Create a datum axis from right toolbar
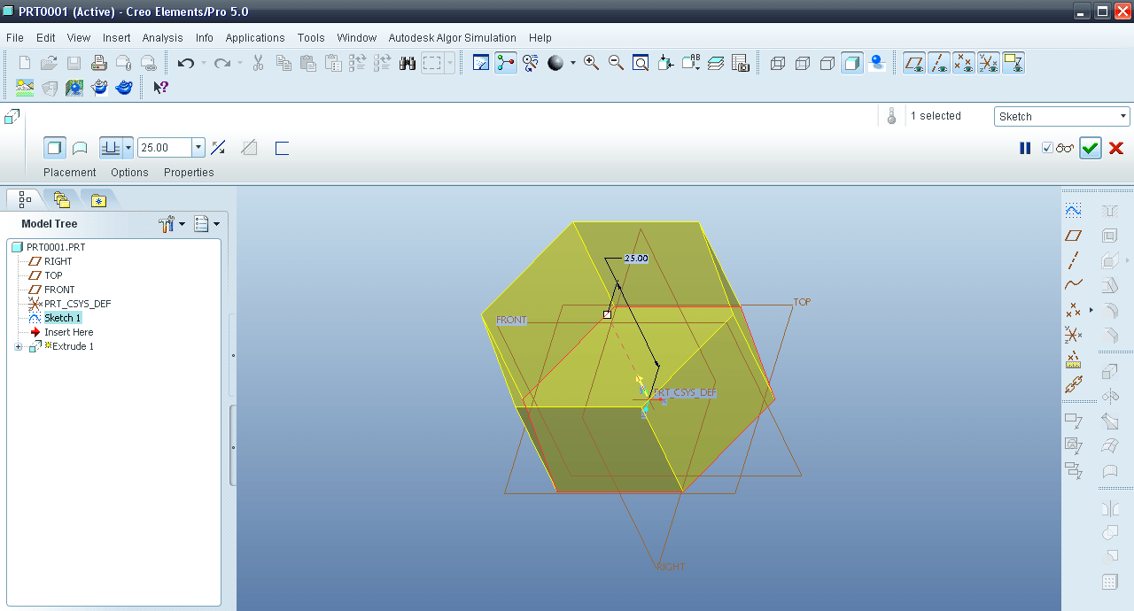This screenshot has height=611, width=1134. pos(1073,260)
